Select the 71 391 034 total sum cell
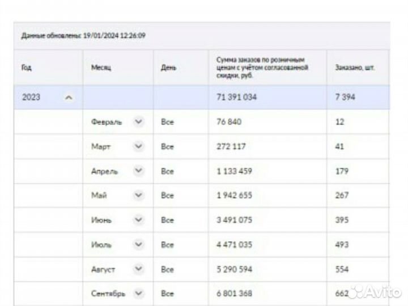408x306 pixels. tap(237, 98)
